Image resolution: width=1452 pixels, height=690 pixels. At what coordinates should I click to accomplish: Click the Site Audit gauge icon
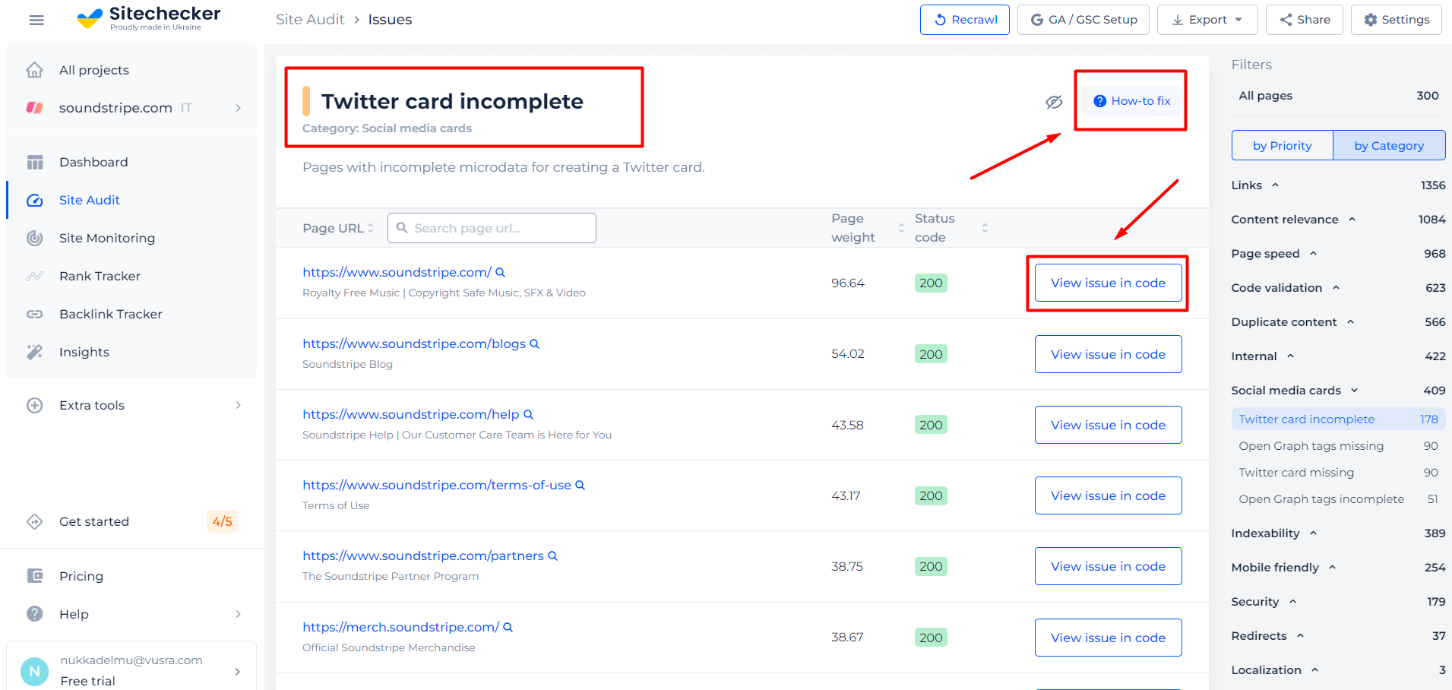(x=35, y=200)
